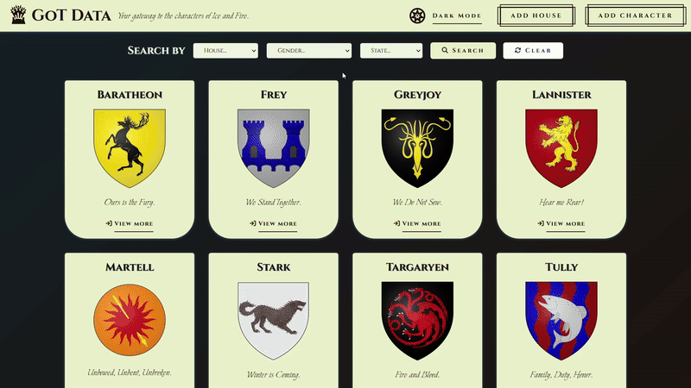The width and height of the screenshot is (691, 388).
Task: Click the Tully trout sigil
Action: tap(561, 321)
